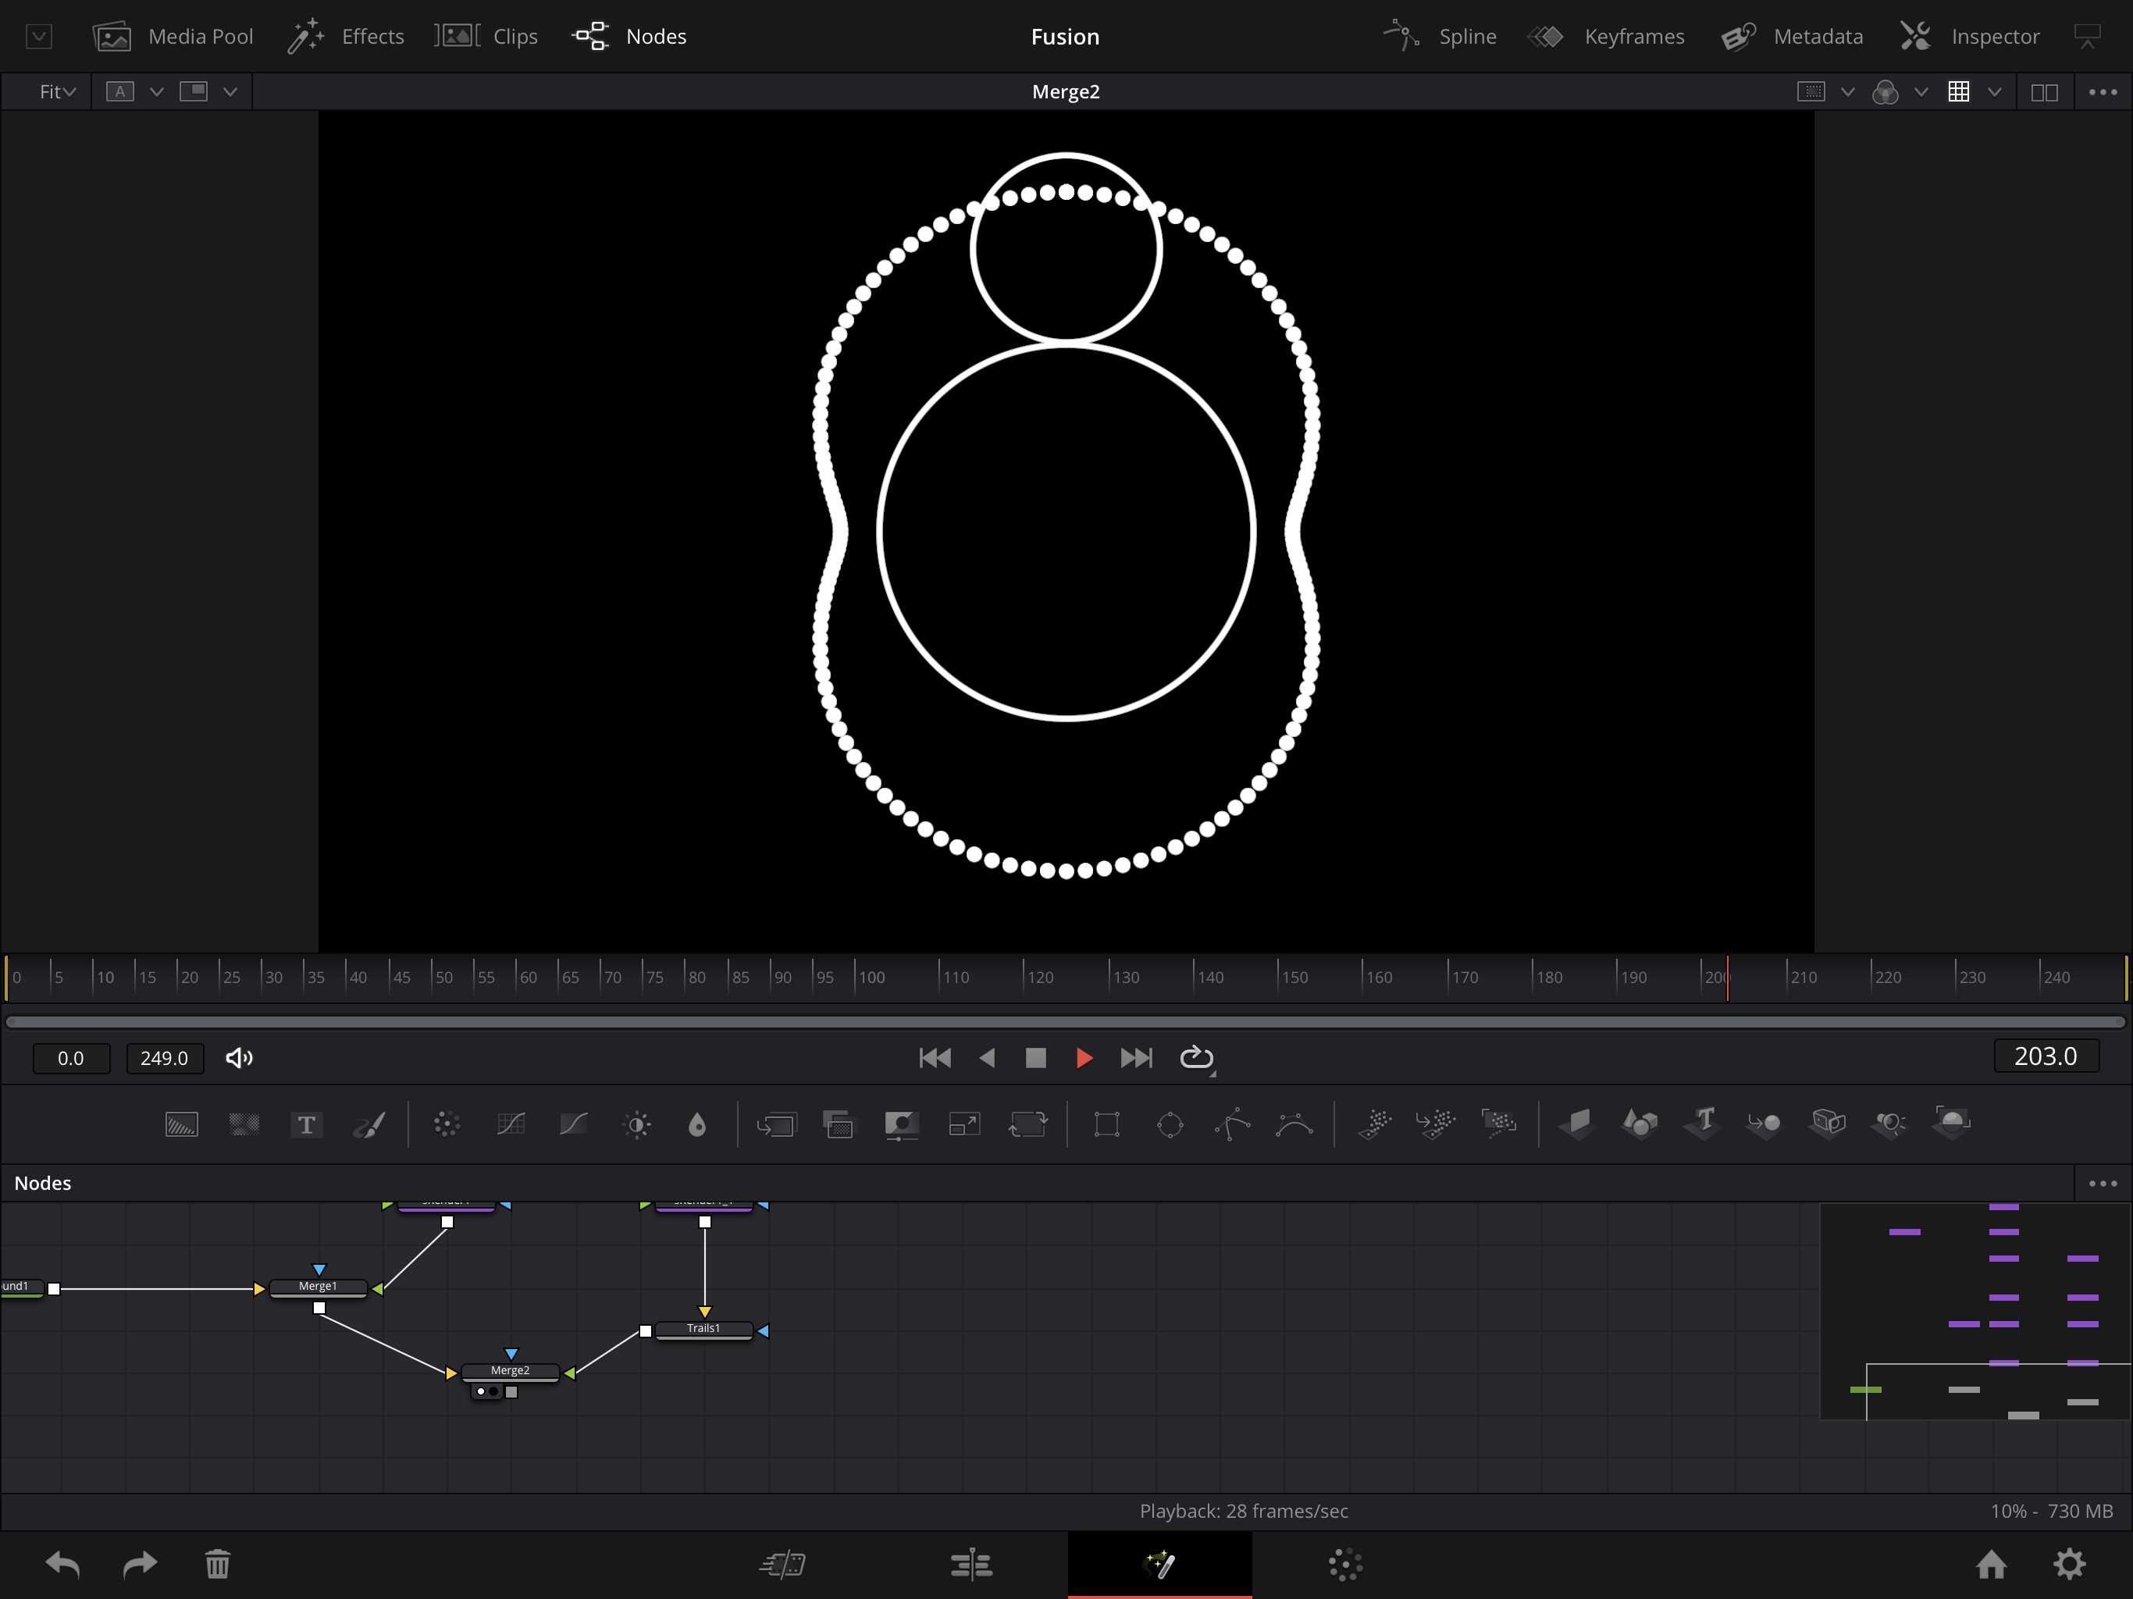Add a Fast Noise node
Screen dimensions: 2133x1599
[x=244, y=1124]
